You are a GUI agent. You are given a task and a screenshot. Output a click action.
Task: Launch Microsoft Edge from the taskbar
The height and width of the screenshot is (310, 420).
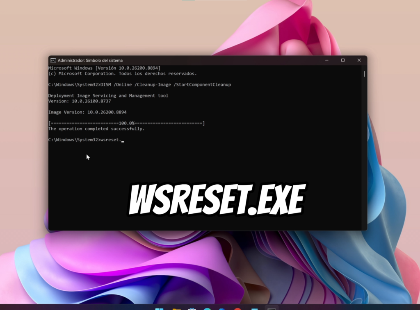tap(207, 309)
